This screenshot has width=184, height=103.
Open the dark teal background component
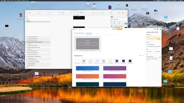tap(87, 84)
